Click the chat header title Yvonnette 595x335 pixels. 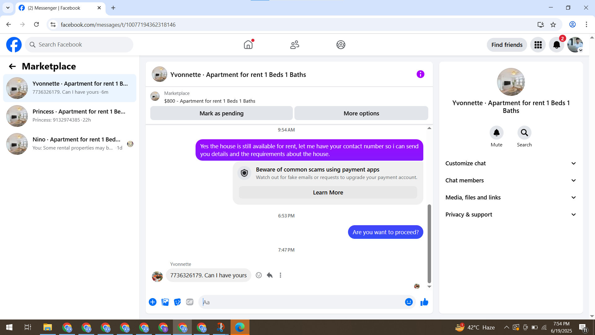238,75
